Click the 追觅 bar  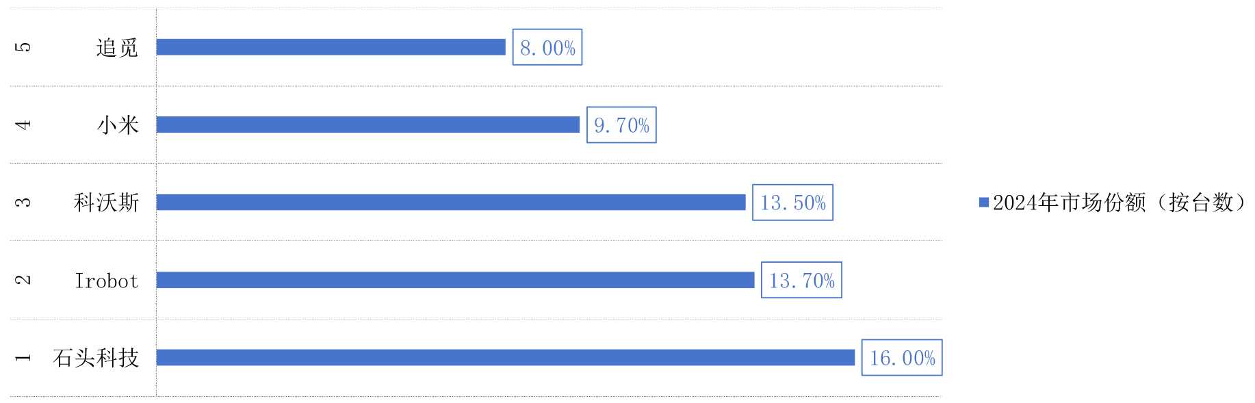[x=331, y=47]
